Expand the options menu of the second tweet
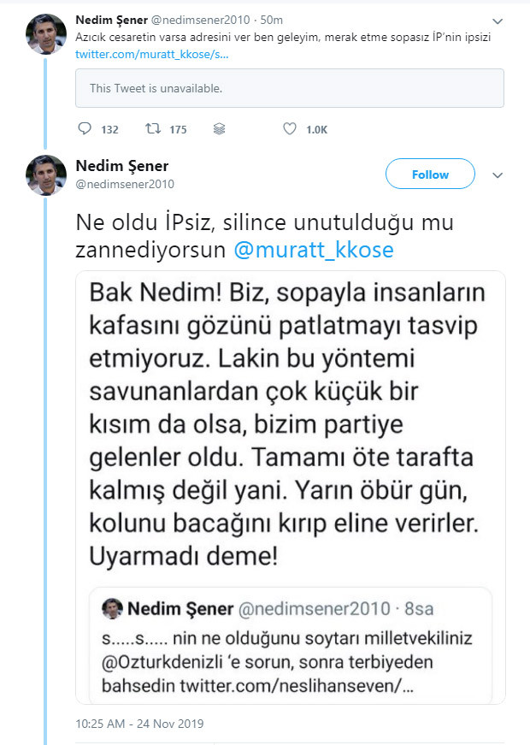Screen dimensions: 530x745 coord(498,174)
